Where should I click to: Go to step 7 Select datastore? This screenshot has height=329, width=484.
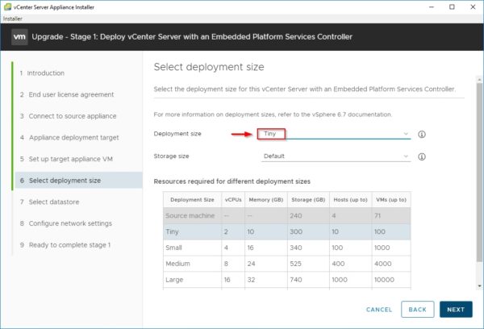50,202
